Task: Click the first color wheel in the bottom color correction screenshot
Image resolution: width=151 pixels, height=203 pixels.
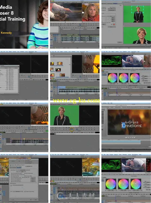Action: point(111,184)
